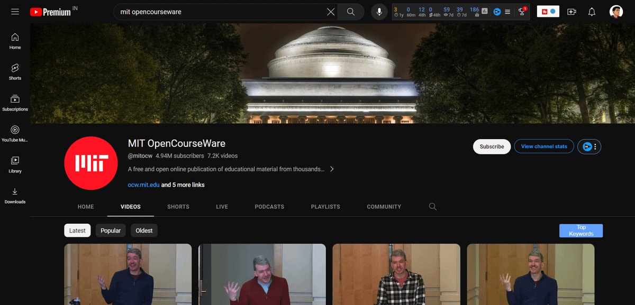This screenshot has height=305, width=635.
Task: Open vidIQ bar chart stats icon
Action: [x=484, y=11]
